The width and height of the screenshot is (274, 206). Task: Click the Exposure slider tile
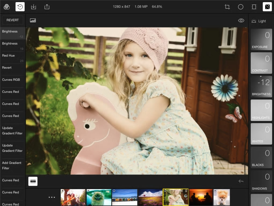[261, 40]
